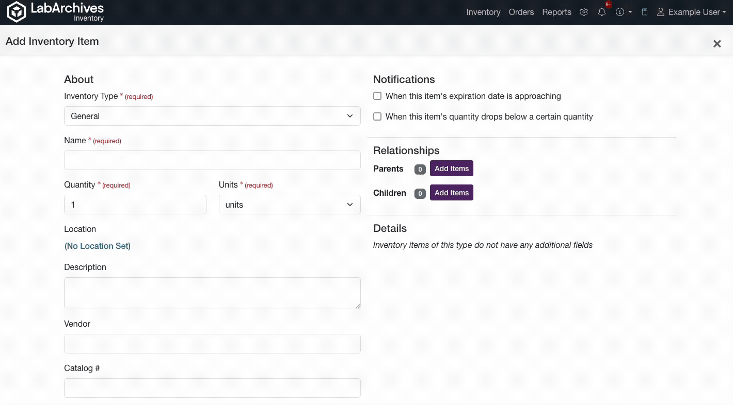Expand the Example User account menu

[x=692, y=12]
